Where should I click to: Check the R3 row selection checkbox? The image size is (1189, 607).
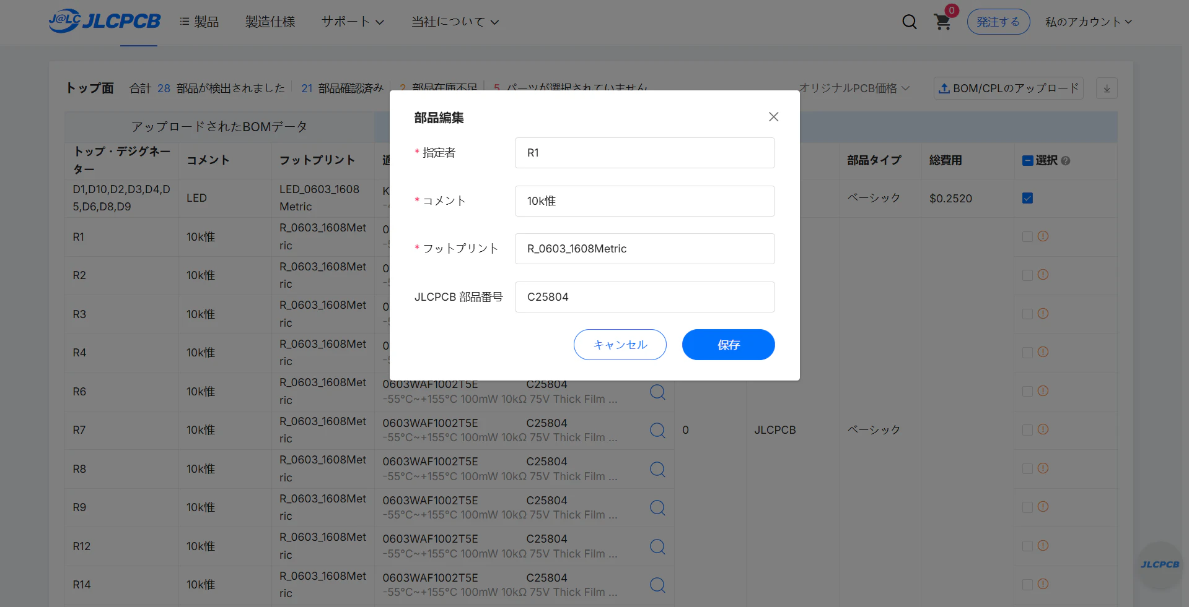tap(1027, 314)
